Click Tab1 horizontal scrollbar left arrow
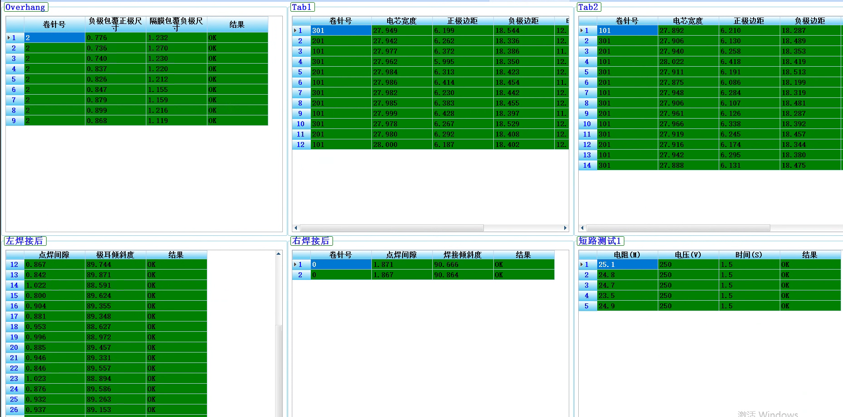 pyautogui.click(x=296, y=228)
